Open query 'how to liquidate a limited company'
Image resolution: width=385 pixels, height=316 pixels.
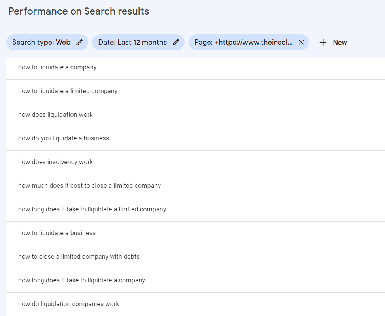[68, 91]
